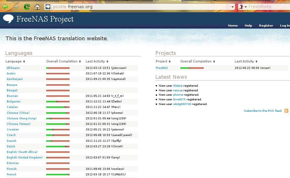Image resolution: width=290 pixels, height=178 pixels.
Task: Open the Catalan language link
Action: (x=12, y=107)
